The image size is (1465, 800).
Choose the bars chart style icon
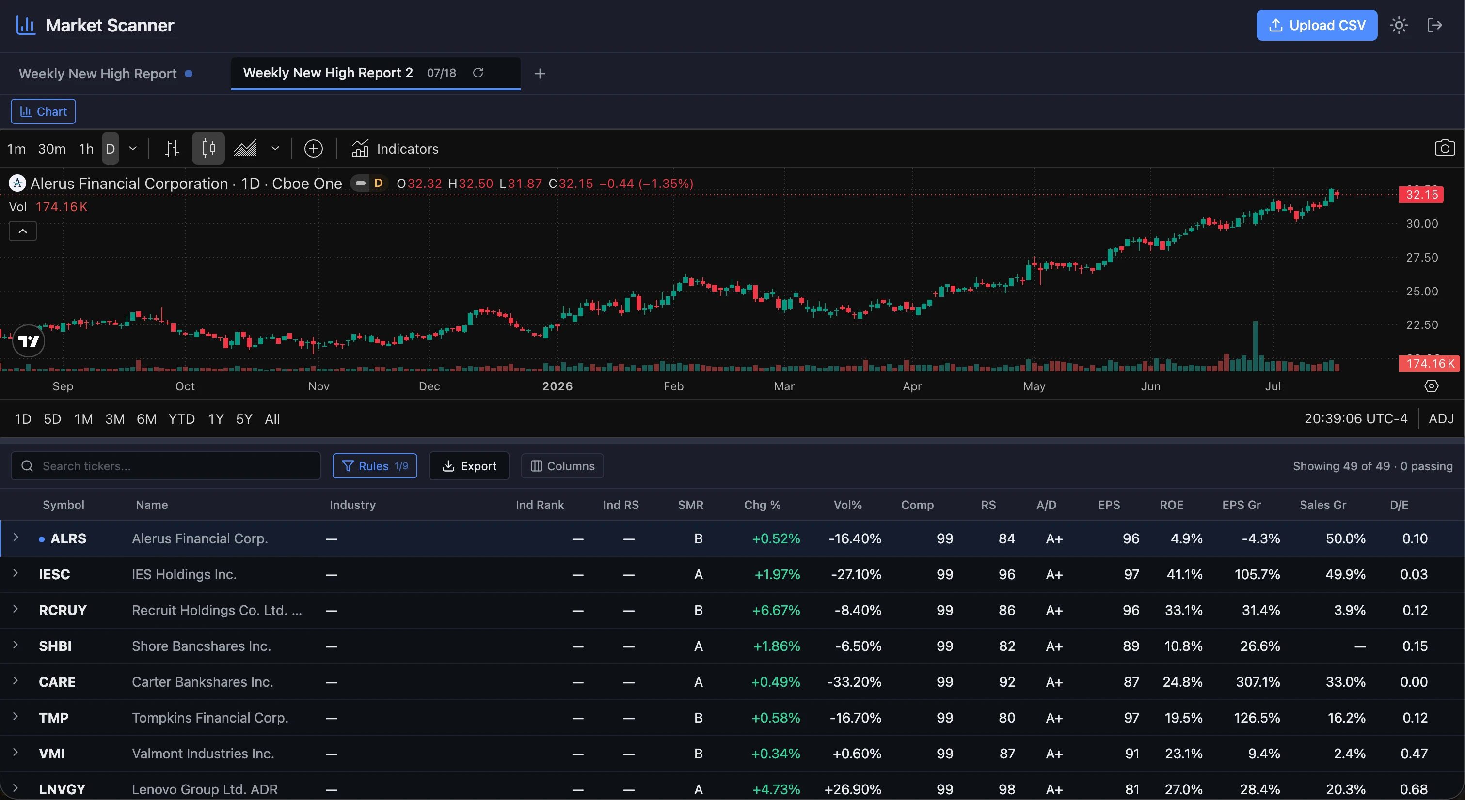coord(172,149)
